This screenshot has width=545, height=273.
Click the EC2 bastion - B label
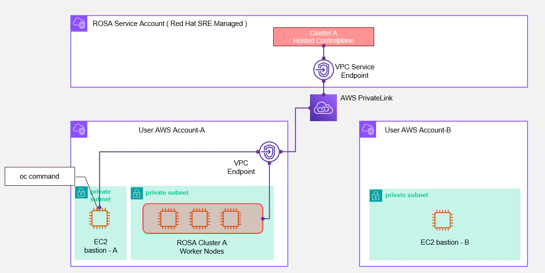[x=444, y=242]
